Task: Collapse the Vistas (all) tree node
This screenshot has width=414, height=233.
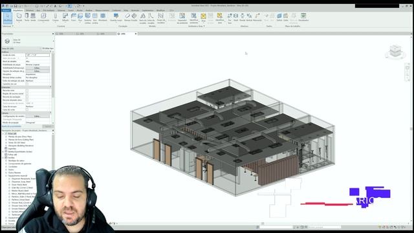Action: [x=3, y=134]
